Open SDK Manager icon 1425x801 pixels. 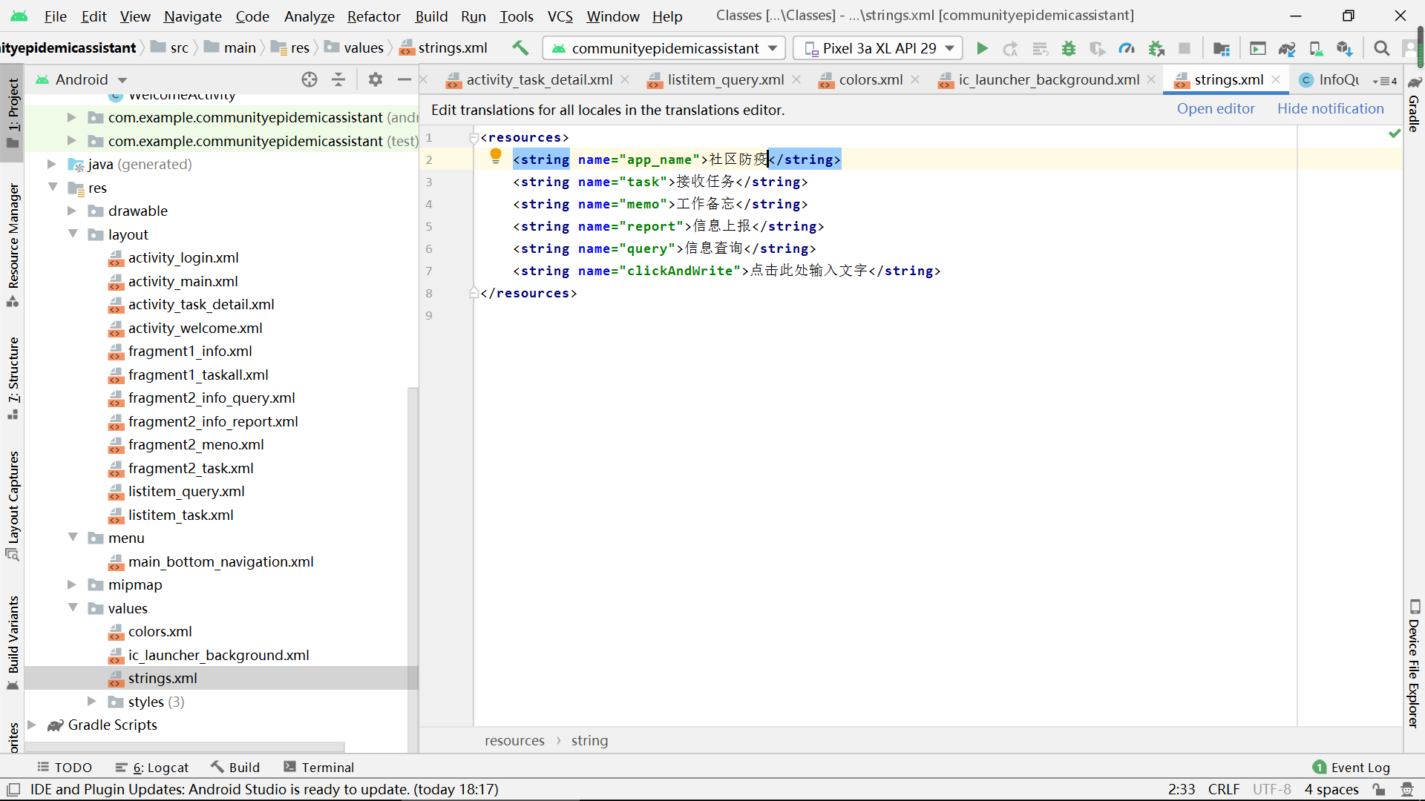point(1344,48)
